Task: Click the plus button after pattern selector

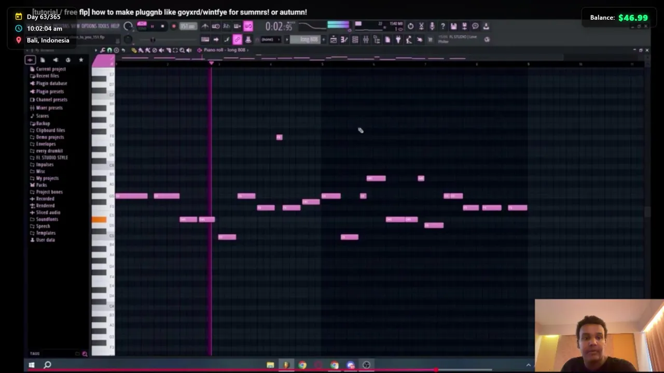Action: (323, 39)
